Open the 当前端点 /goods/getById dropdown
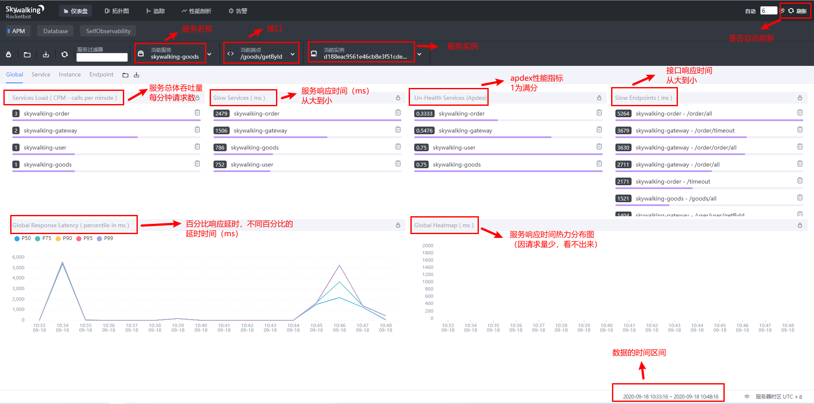Viewport: 814px width, 404px height. click(x=261, y=53)
